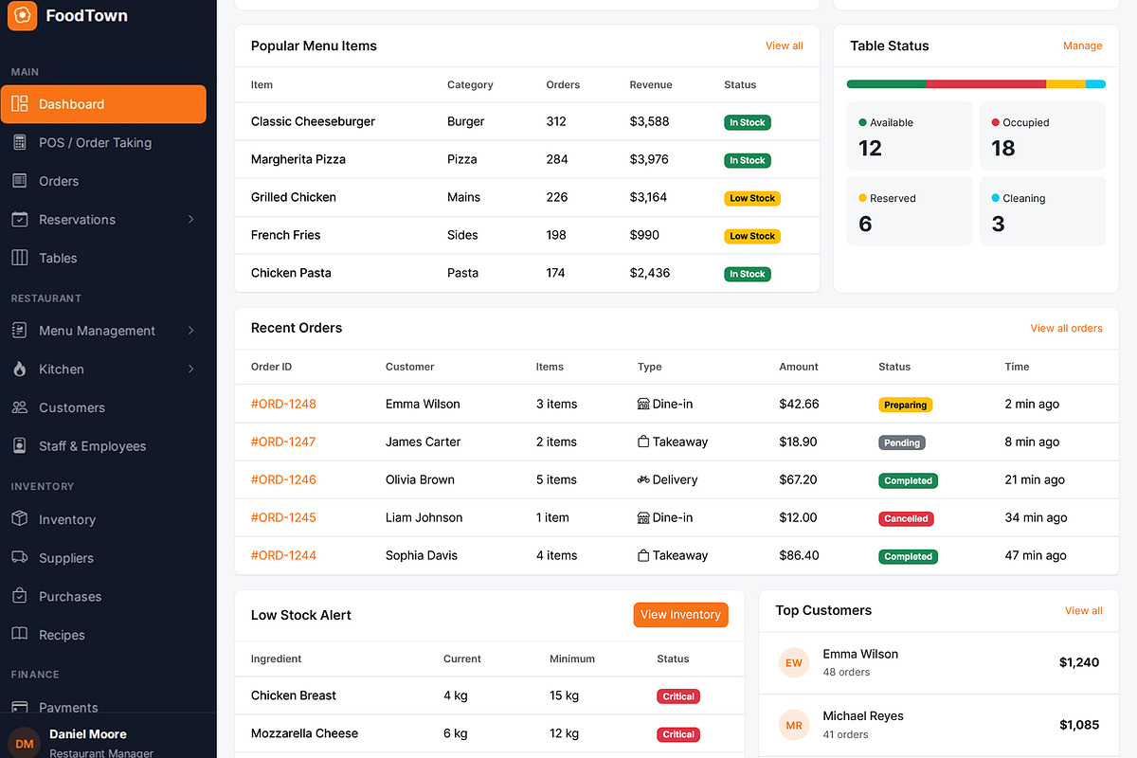Open order #ORD-1248 link
This screenshot has height=758, width=1137.
(283, 404)
